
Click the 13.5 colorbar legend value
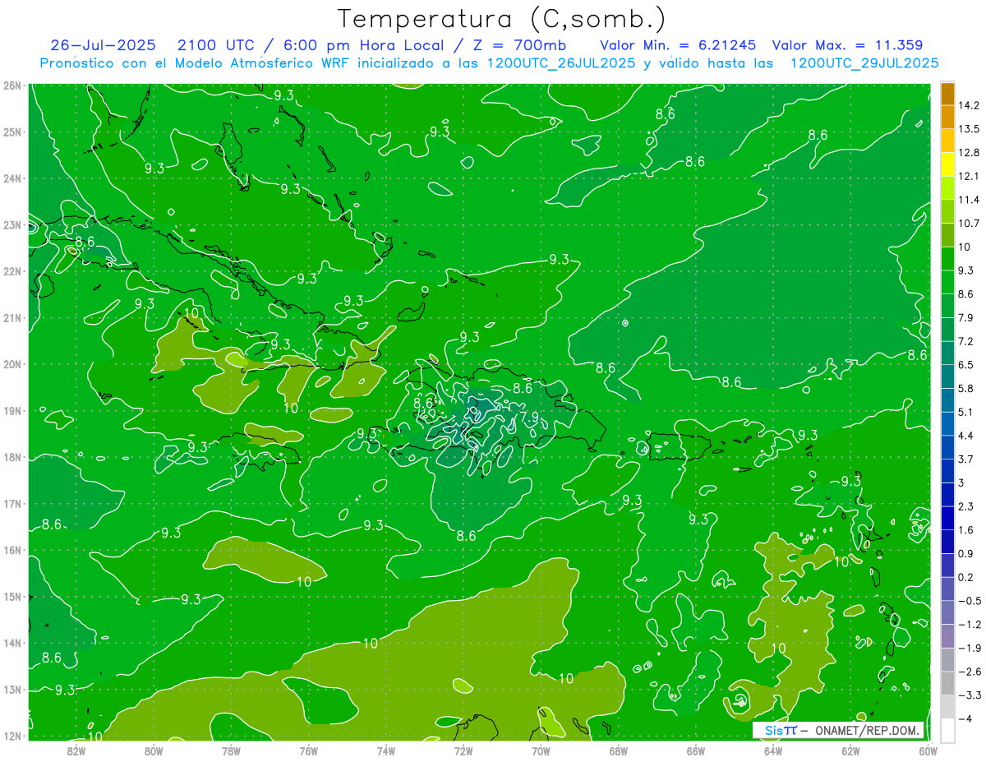(x=969, y=129)
